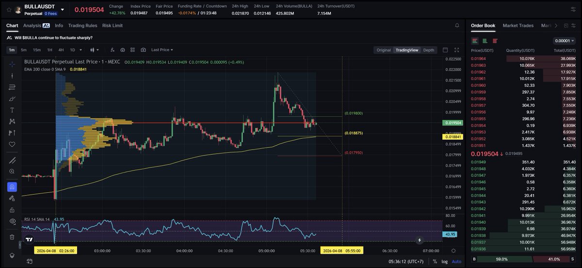
Task: Open the Trading Rules tab
Action: tap(82, 25)
